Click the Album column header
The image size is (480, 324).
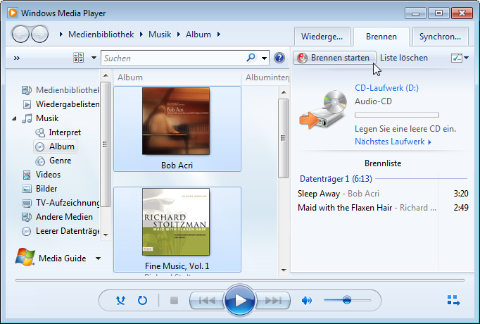point(177,77)
